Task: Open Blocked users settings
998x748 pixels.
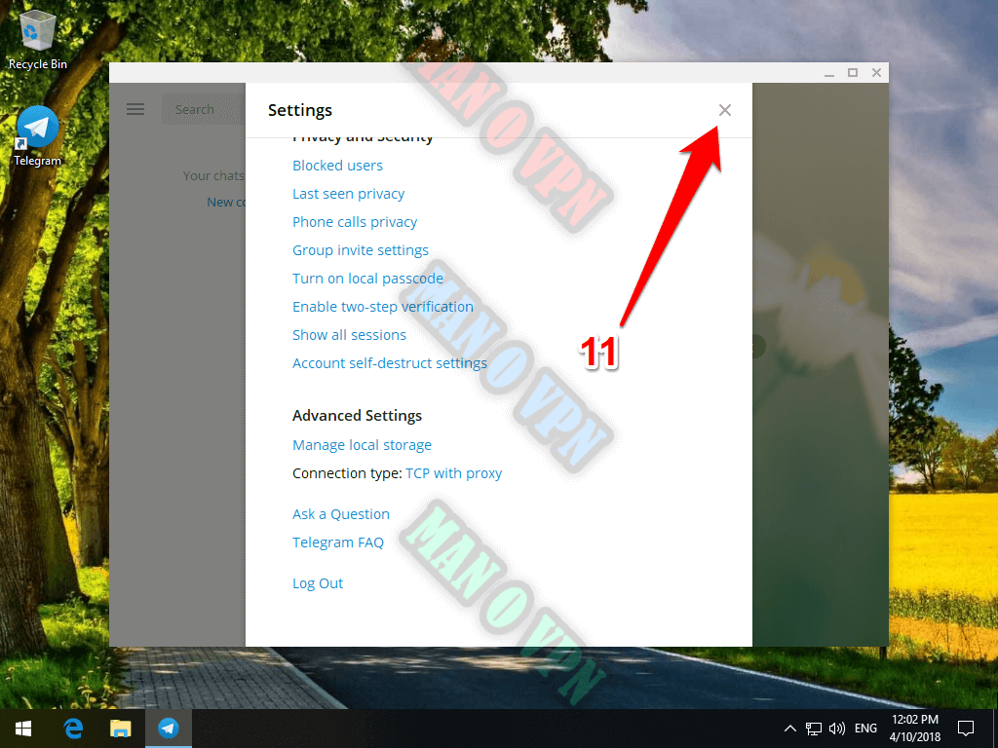Action: point(337,166)
